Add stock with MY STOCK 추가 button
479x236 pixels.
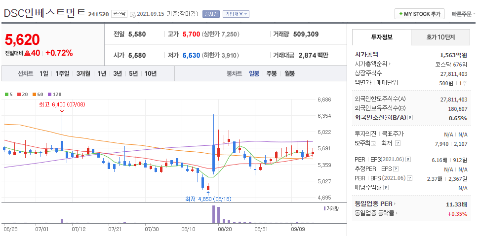coord(419,14)
